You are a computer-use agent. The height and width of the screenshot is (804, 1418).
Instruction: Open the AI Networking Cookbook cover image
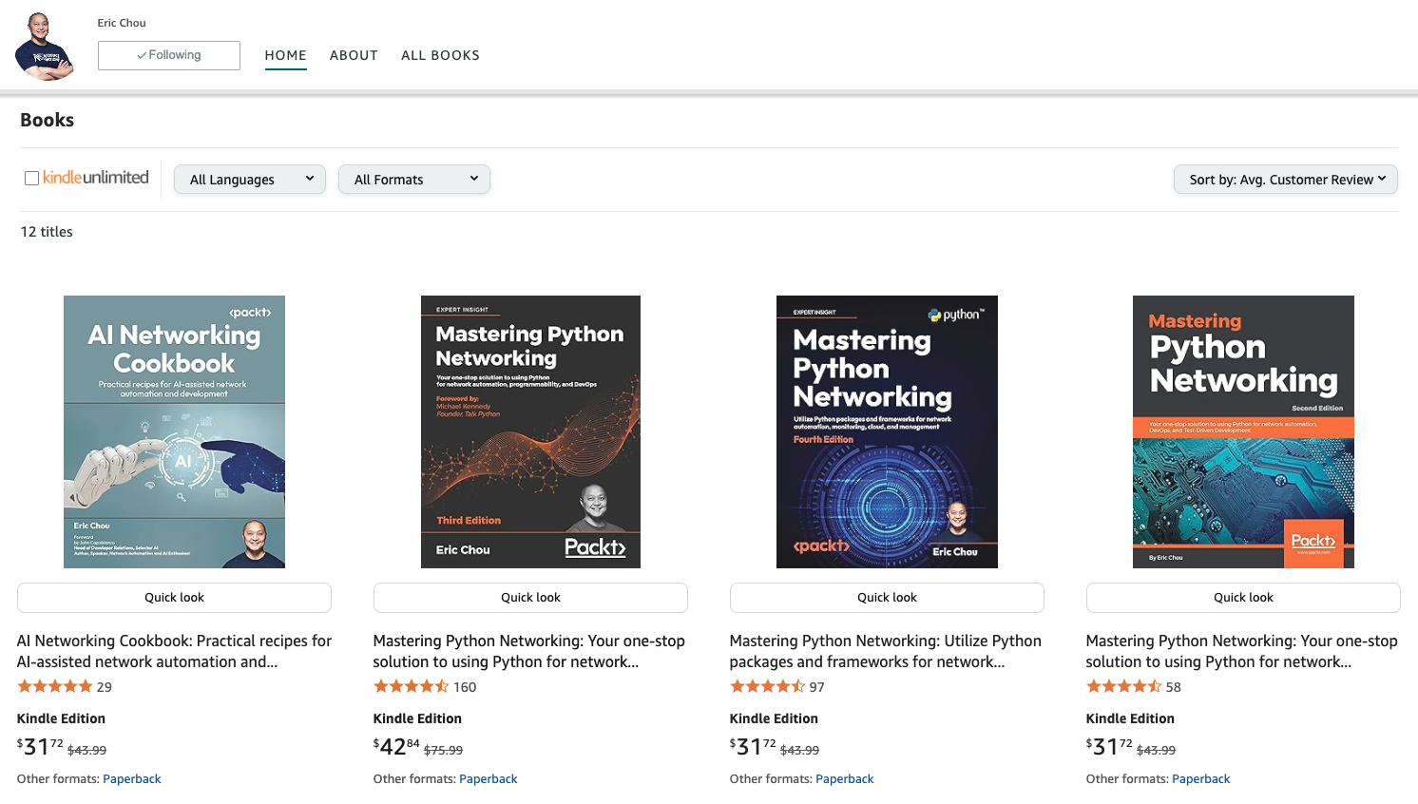174,431
